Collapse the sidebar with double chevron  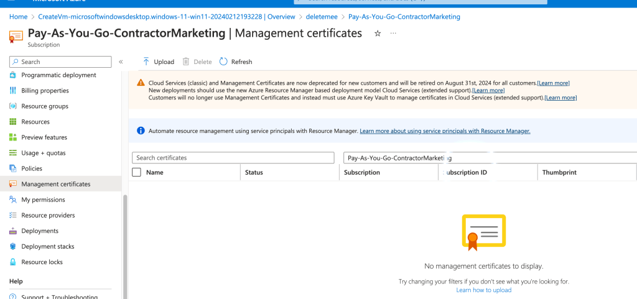pyautogui.click(x=121, y=62)
